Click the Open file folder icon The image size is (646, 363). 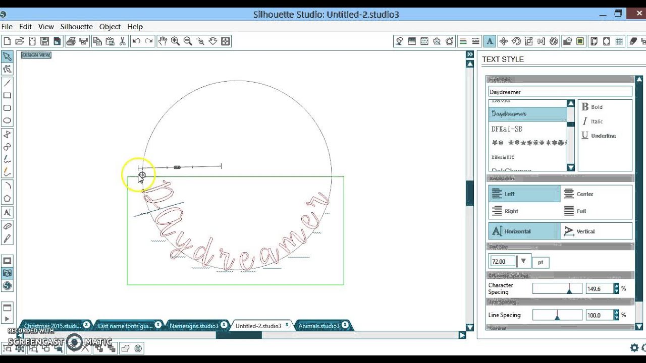click(20, 41)
